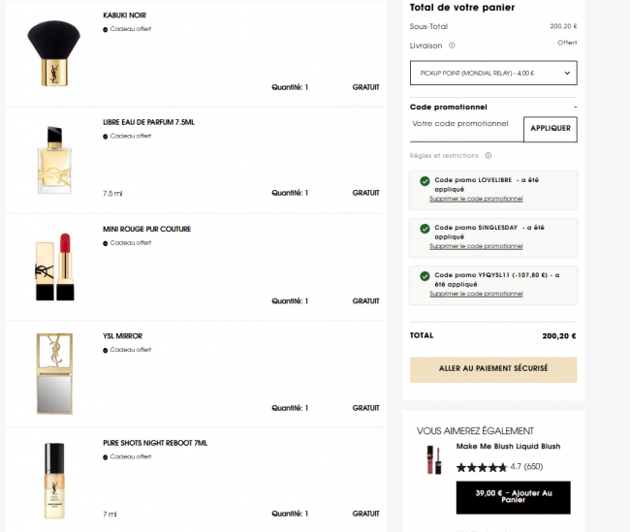The width and height of the screenshot is (630, 532).
Task: Click the YSL Mirror gift check icon
Action: coord(106,350)
